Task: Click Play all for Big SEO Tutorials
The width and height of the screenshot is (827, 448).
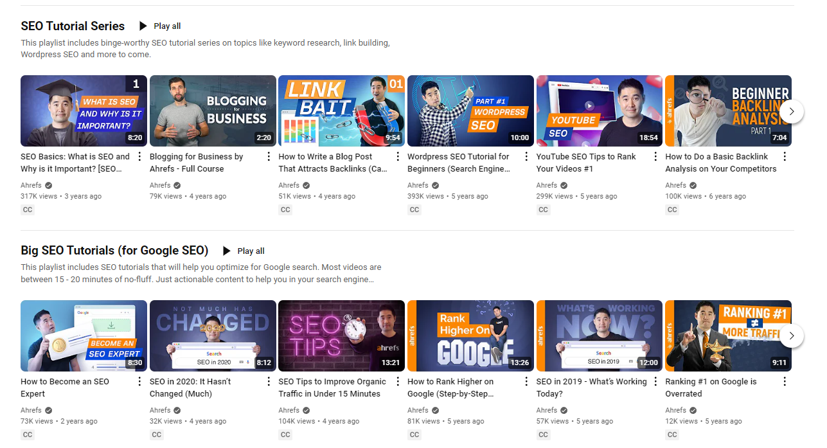Action: 244,251
